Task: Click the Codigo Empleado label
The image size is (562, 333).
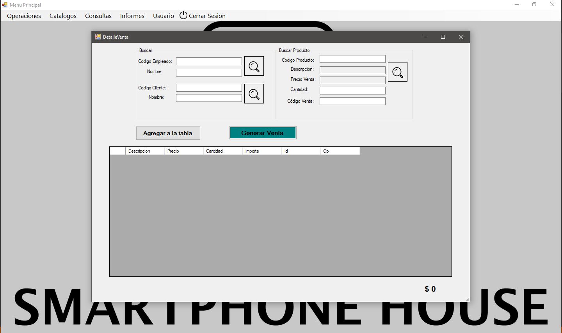Action: [155, 61]
